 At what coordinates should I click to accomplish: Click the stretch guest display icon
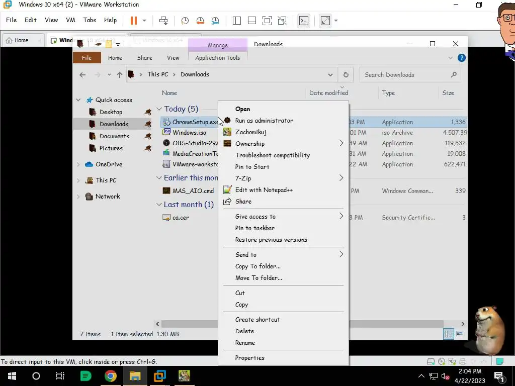(325, 20)
